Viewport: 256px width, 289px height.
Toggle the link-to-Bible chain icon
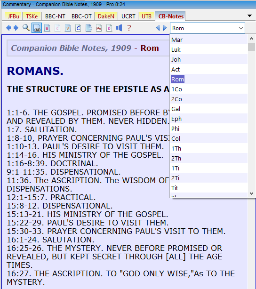click(37, 28)
